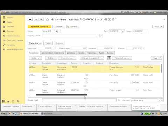Click the Номер input field
Image resolution: width=168 pixels, height=126 pixels.
tap(140, 31)
